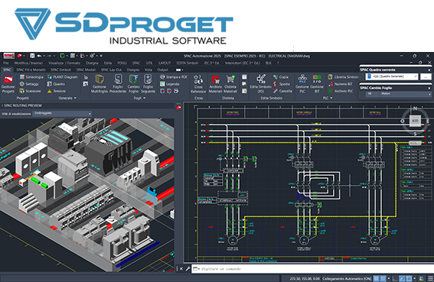Viewport: 434px width, 282px height.
Task: Click the Quadro tool
Action: tap(56, 84)
